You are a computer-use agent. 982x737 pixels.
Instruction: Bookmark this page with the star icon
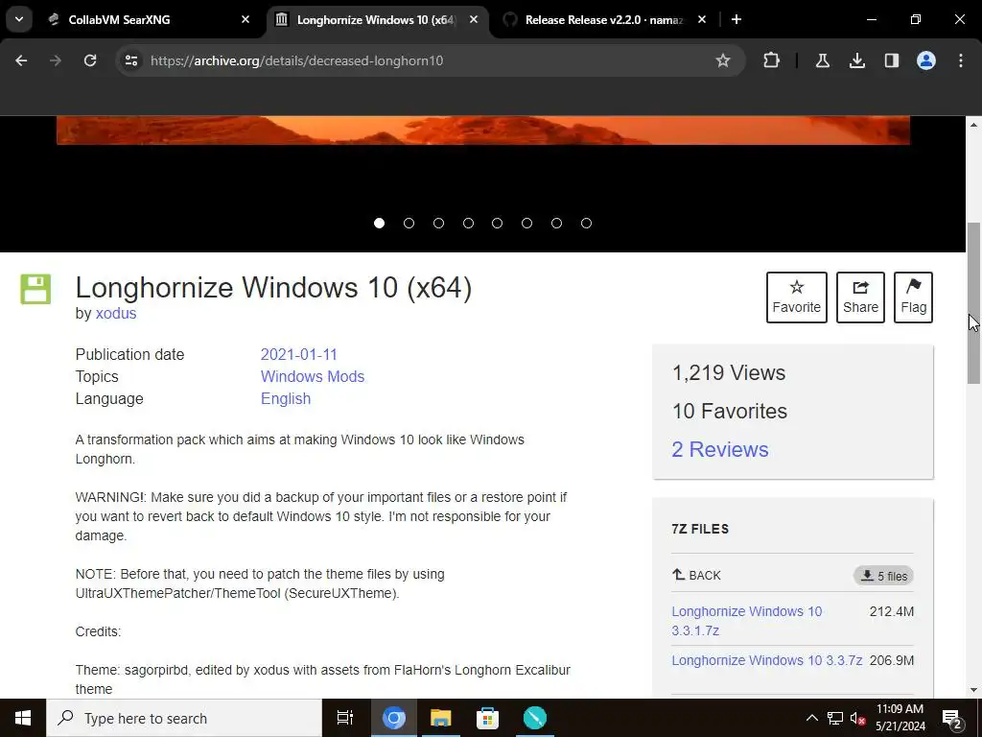[x=723, y=60]
